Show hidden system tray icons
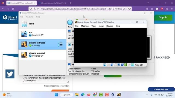This screenshot has height=98, width=175. click(x=147, y=95)
